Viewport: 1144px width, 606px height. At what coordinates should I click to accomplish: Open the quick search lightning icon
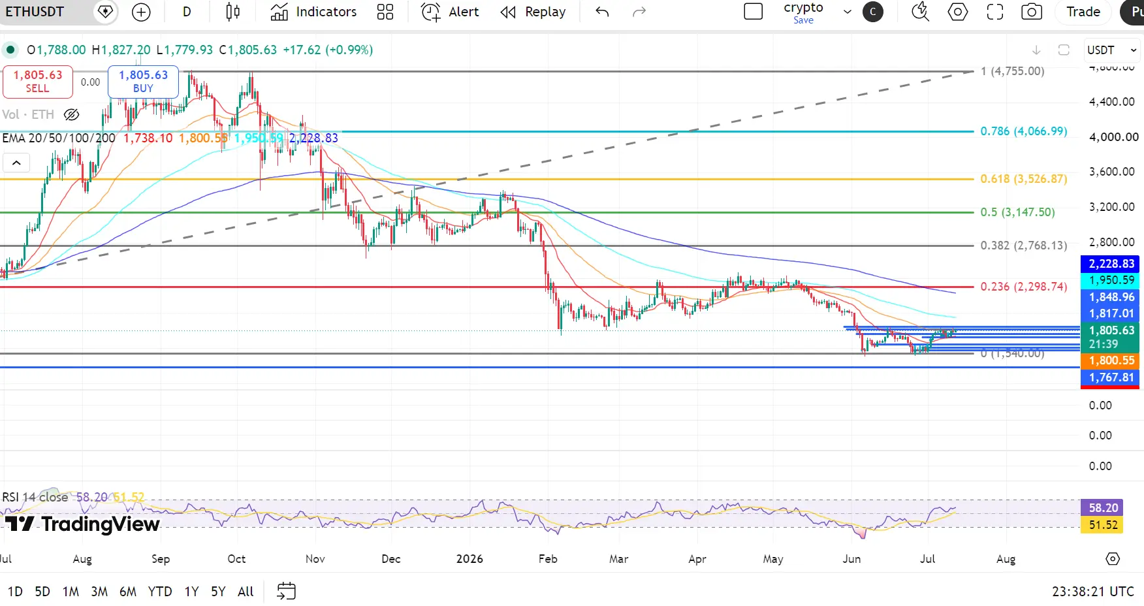[x=920, y=12]
